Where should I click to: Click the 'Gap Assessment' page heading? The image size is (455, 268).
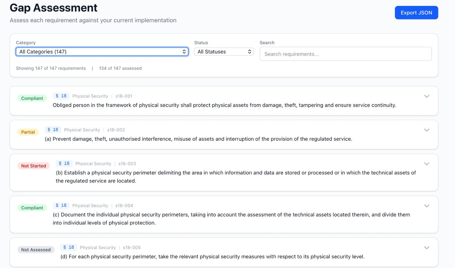53,8
